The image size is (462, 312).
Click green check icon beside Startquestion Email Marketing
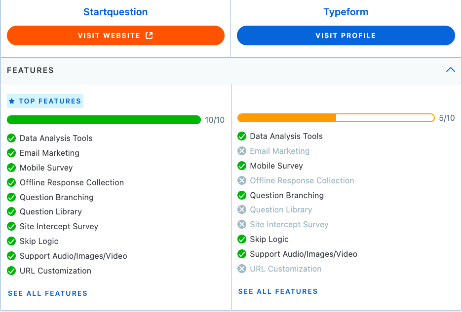pos(11,153)
